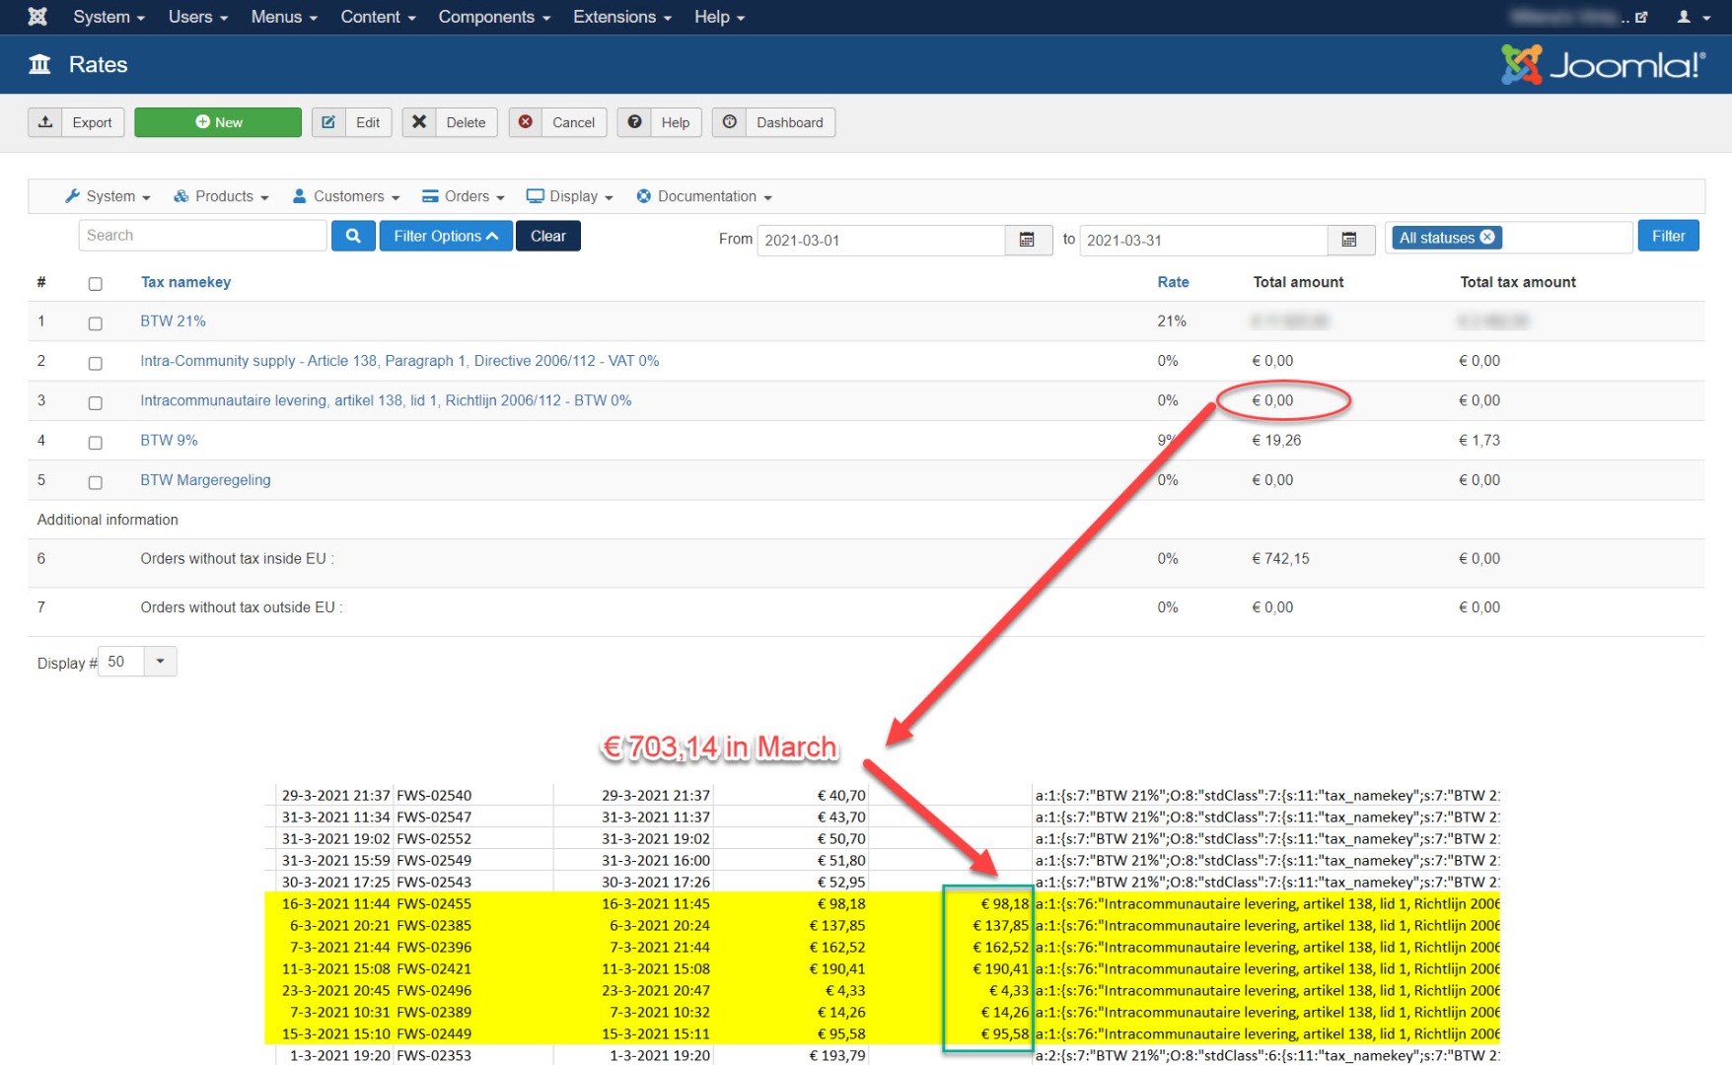Click the Joomla logo icon in top-left
The width and height of the screenshot is (1732, 1065).
[x=37, y=17]
